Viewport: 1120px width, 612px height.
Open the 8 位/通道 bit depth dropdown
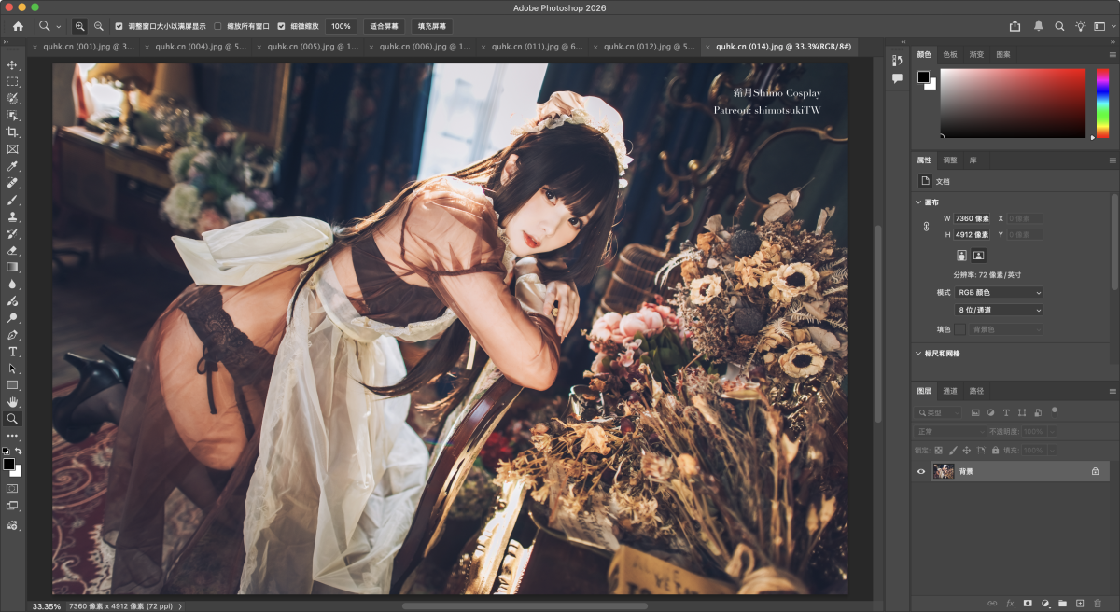999,310
